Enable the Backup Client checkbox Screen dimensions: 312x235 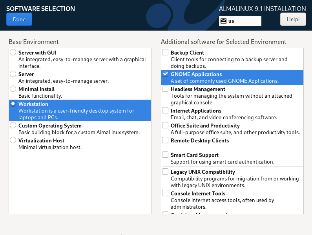165,52
